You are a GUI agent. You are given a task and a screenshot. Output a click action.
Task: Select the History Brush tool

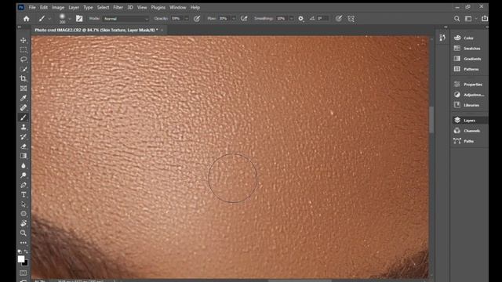pos(24,136)
